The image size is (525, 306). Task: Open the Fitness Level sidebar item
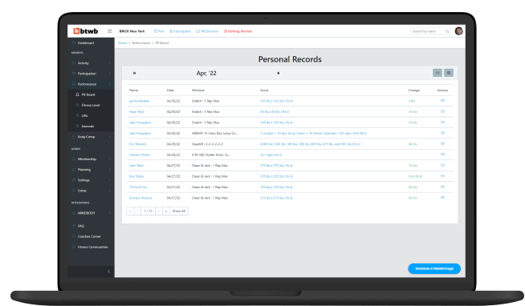pos(91,105)
